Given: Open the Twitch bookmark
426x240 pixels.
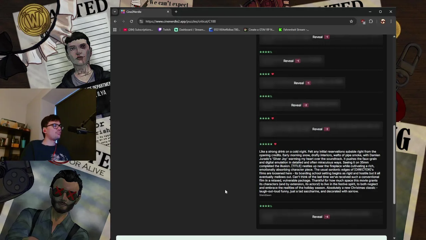Looking at the screenshot, I should tap(164, 30).
